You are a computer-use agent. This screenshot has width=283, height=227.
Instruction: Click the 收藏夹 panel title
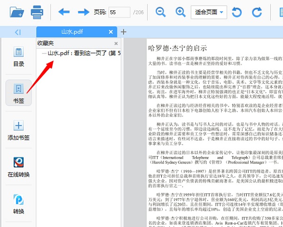45,43
